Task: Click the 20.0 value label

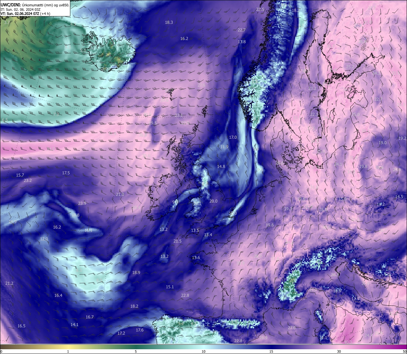Action: click(x=213, y=201)
